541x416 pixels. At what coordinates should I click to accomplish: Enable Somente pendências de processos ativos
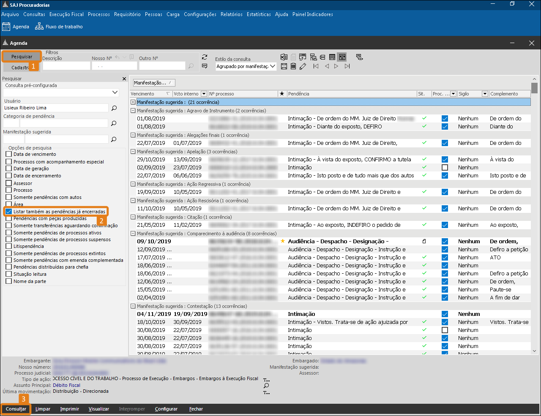point(8,233)
